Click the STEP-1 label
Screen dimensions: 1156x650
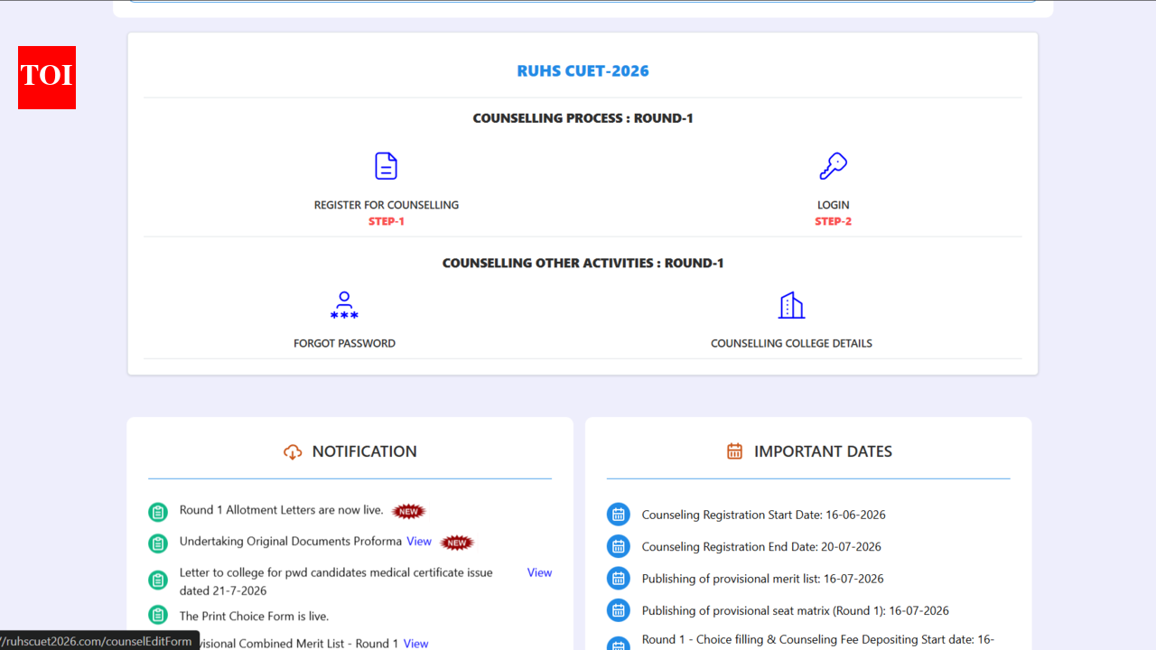point(387,221)
